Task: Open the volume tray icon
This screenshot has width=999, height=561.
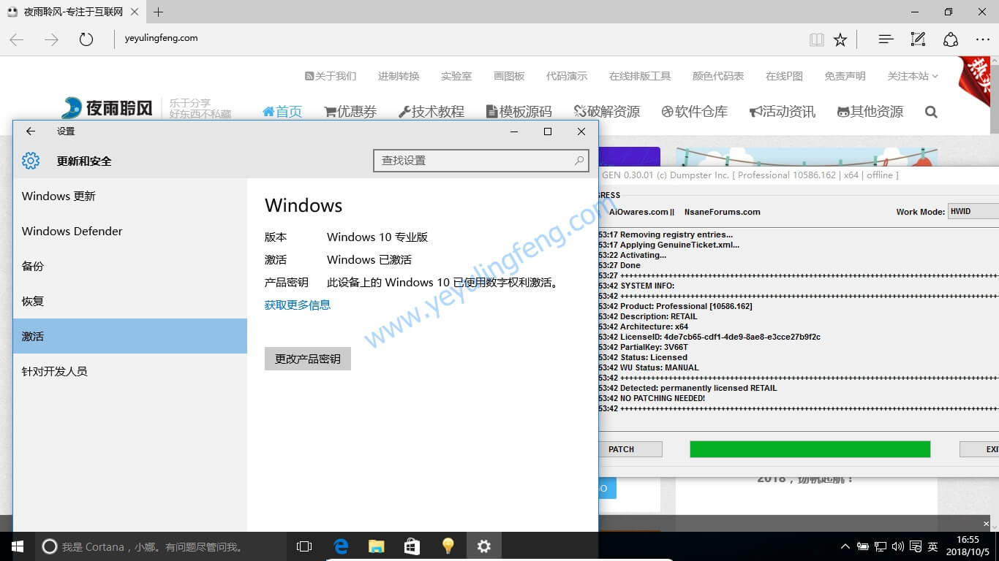Action: [898, 546]
